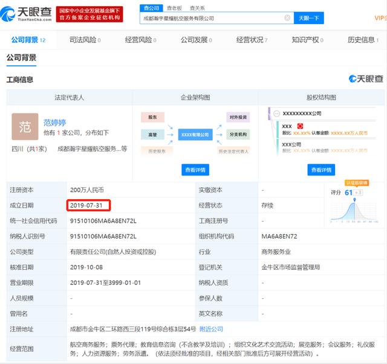
Task: Select the 存续 business status value
Action: pos(267,205)
